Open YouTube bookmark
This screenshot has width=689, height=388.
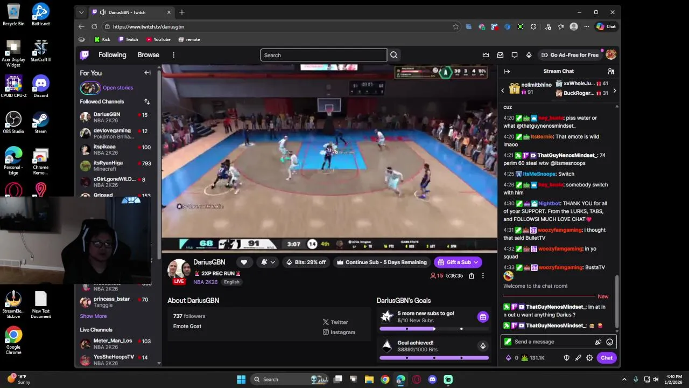point(158,39)
